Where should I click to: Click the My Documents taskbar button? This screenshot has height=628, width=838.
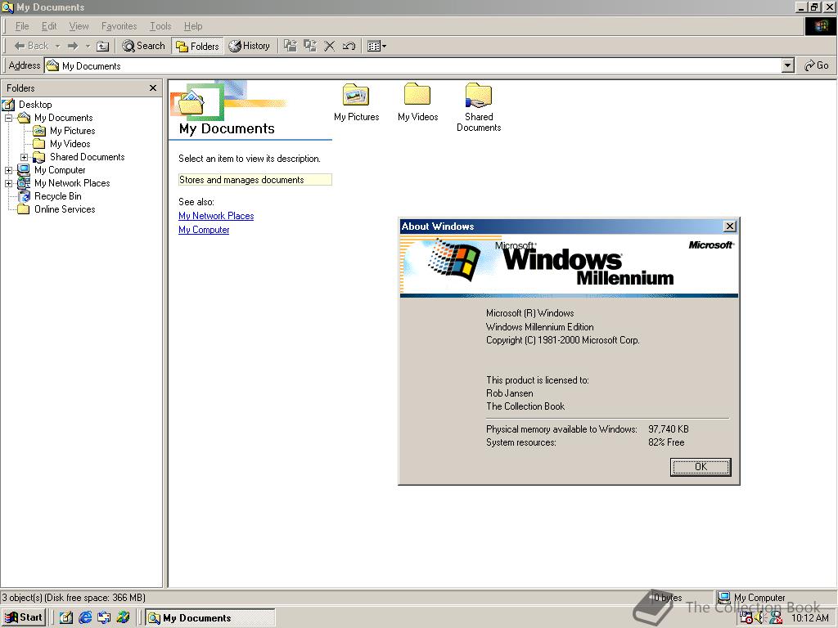[x=210, y=618]
